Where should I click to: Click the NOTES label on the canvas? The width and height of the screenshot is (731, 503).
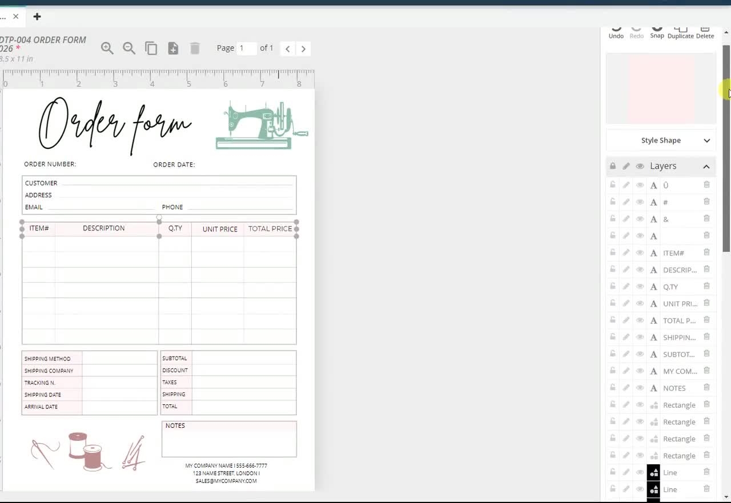175,425
